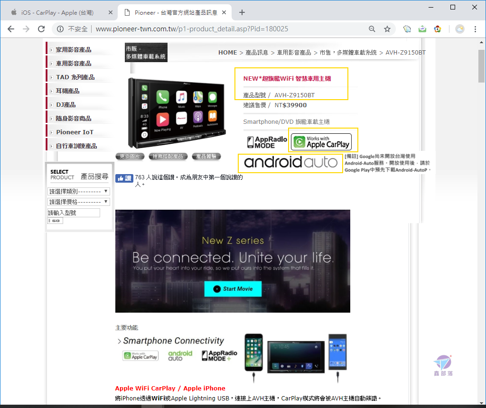Open 耳機產品 in sidebar menu
This screenshot has width=486, height=408.
67,91
